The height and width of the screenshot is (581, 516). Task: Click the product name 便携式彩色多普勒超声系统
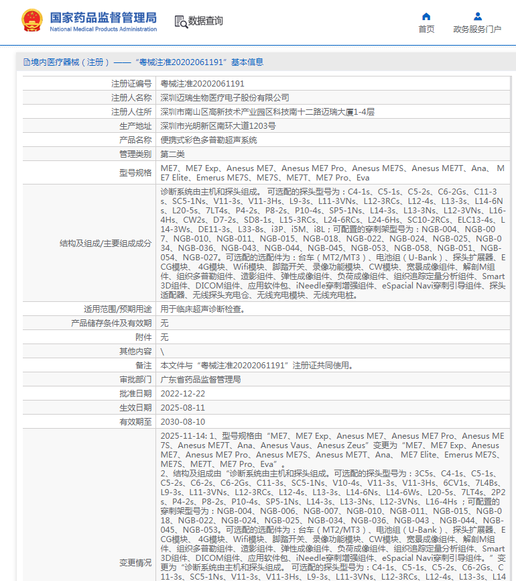(208, 140)
